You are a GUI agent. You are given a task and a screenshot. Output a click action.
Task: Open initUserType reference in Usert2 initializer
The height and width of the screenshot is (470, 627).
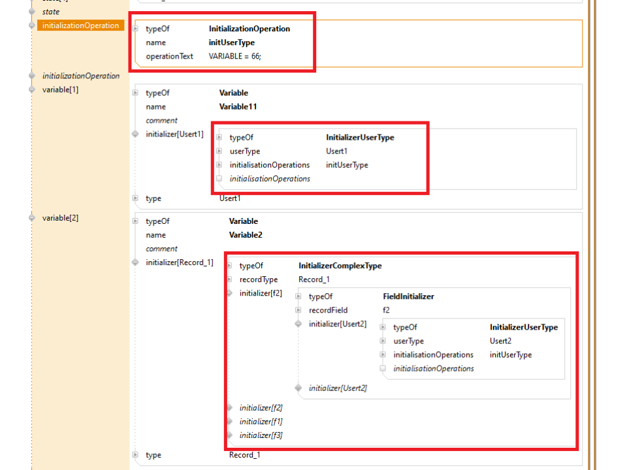click(x=510, y=355)
